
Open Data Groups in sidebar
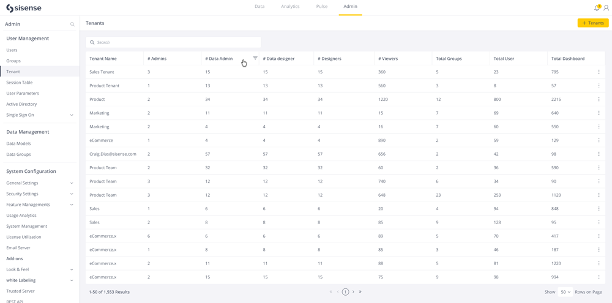[x=18, y=155]
